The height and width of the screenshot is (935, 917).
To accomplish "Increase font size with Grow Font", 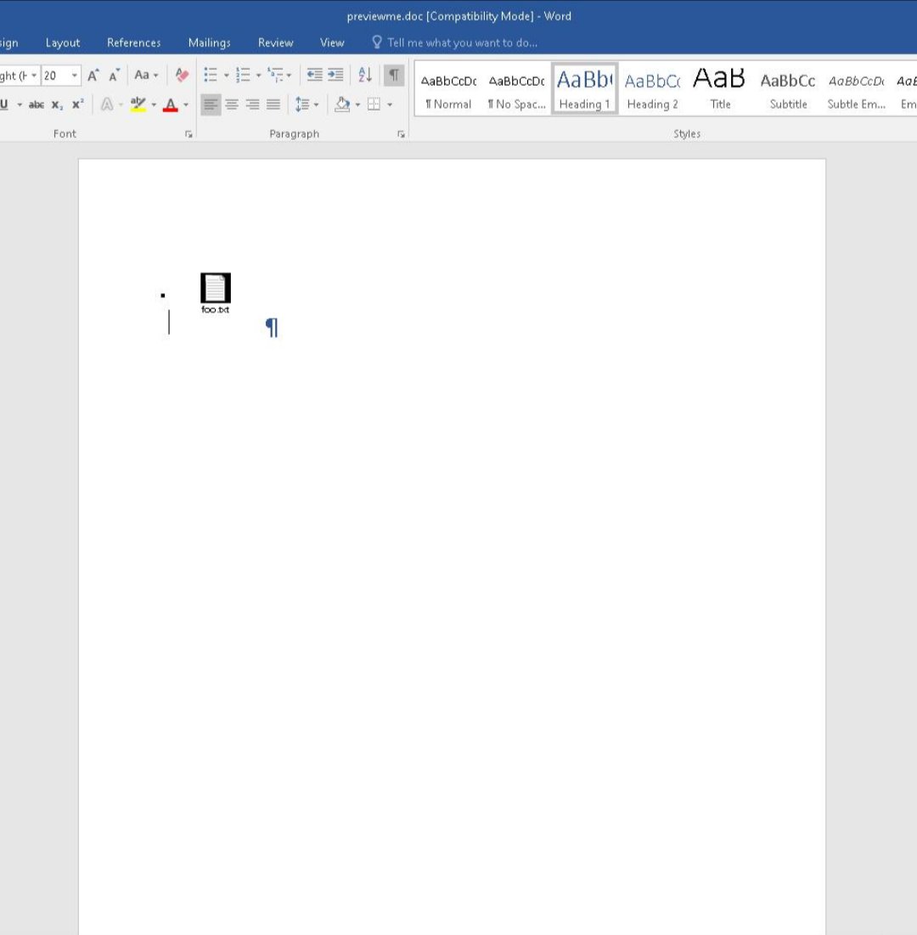I will tap(93, 75).
